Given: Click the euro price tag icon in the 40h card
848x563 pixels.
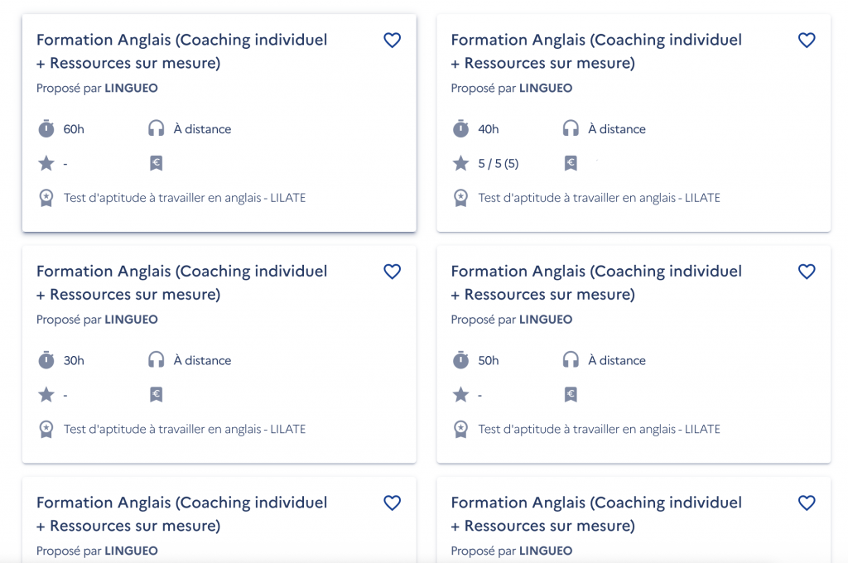Looking at the screenshot, I should (x=571, y=163).
